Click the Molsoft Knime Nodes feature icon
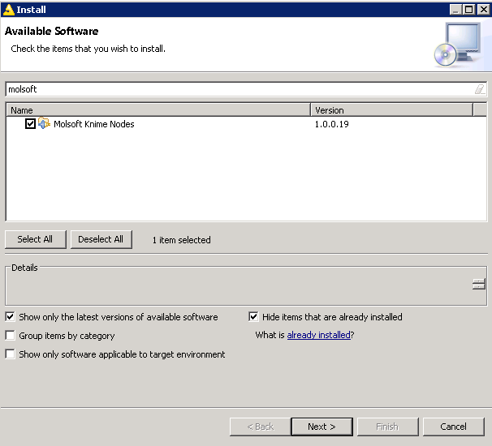Viewport: 492px width, 446px height. pyautogui.click(x=45, y=124)
